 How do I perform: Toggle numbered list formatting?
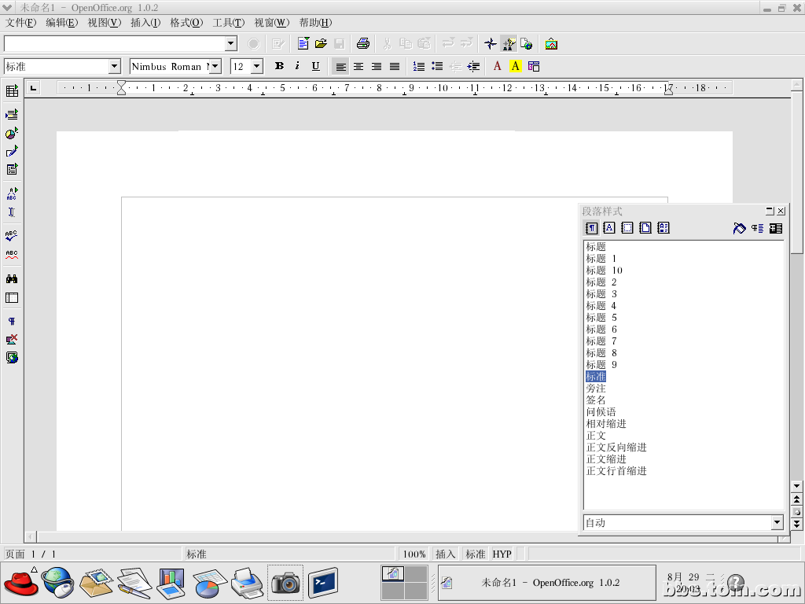(419, 67)
